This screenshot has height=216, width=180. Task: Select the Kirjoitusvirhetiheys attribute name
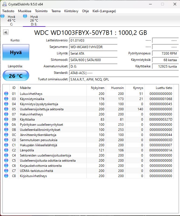[33, 176]
